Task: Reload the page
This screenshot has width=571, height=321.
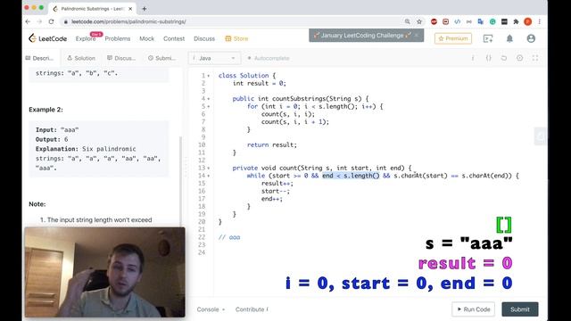Action: click(52, 21)
